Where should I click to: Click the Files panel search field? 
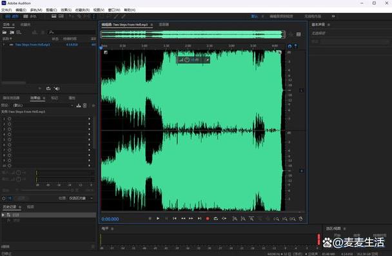tap(72, 32)
